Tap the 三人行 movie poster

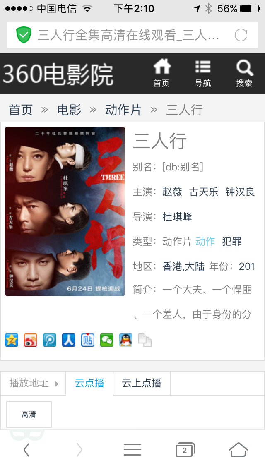[x=65, y=211]
